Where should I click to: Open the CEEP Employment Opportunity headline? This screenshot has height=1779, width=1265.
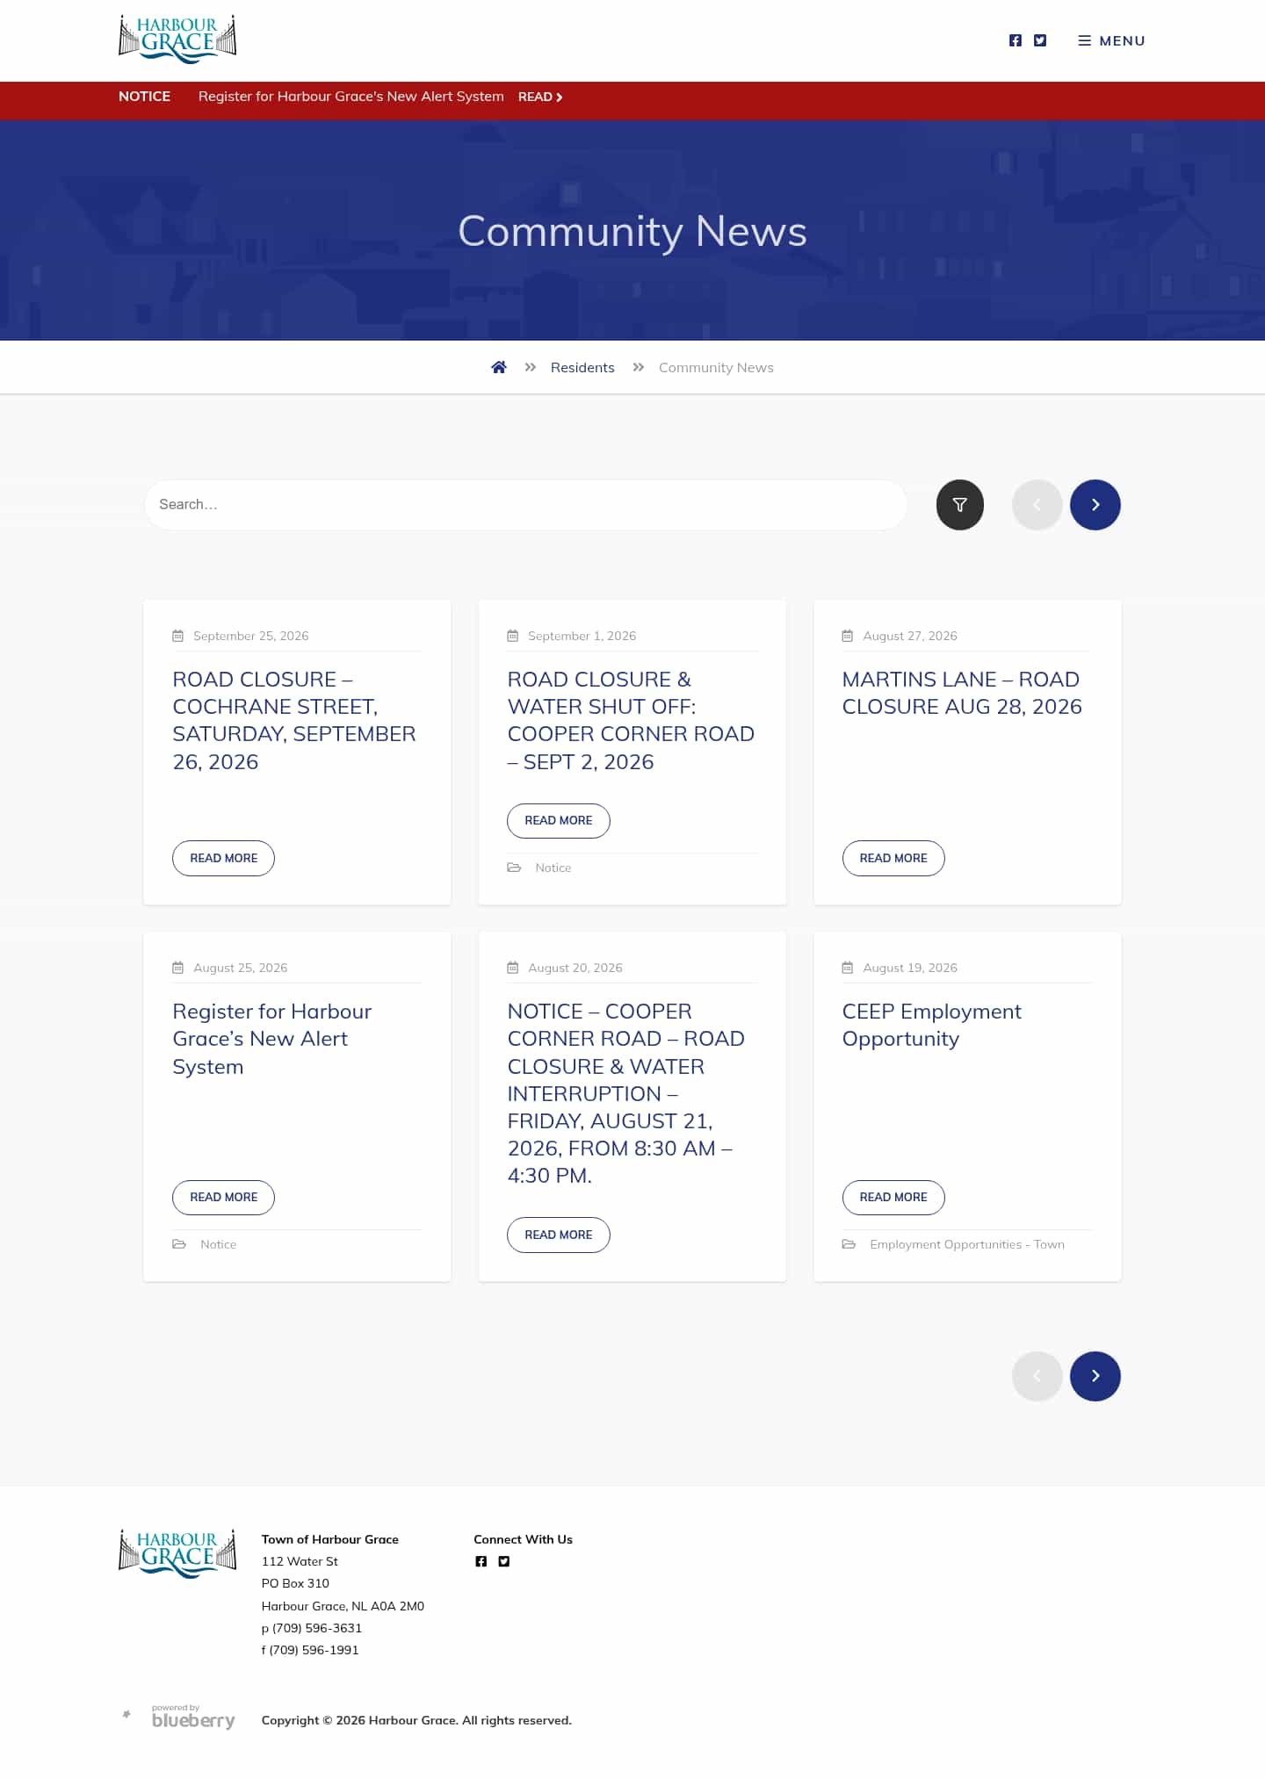(x=931, y=1025)
